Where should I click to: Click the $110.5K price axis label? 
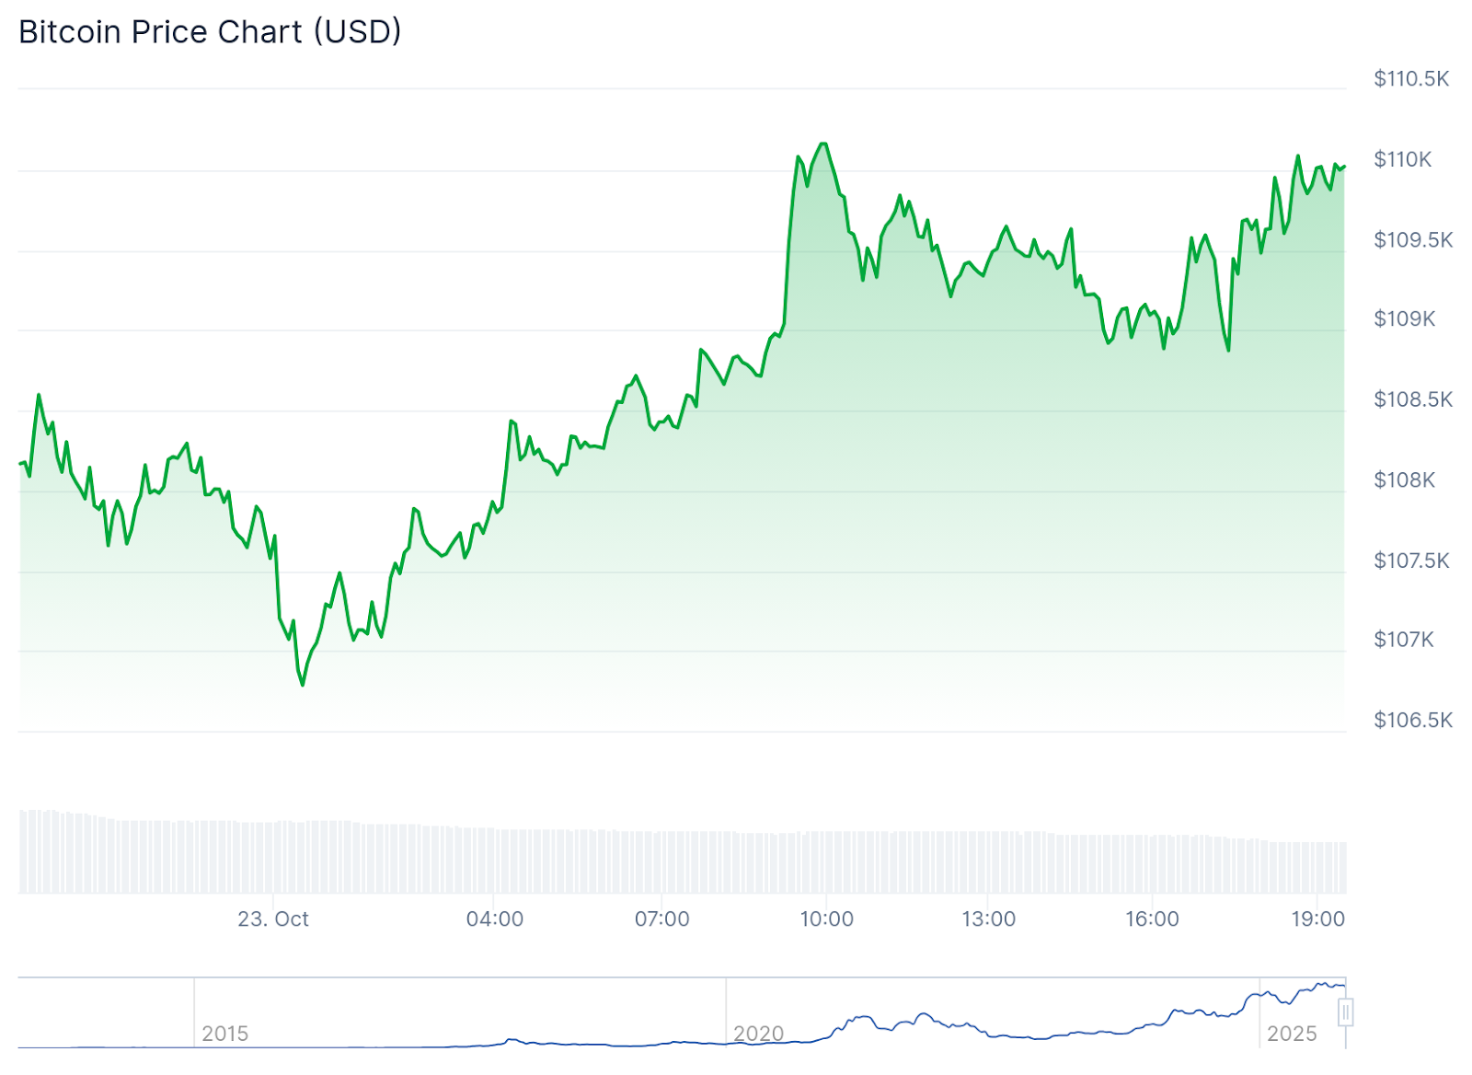point(1411,79)
